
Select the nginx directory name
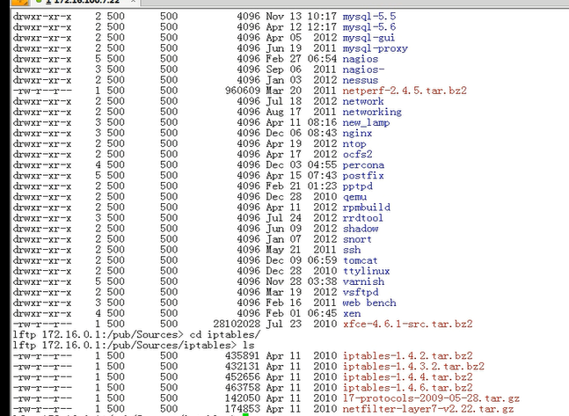point(357,133)
